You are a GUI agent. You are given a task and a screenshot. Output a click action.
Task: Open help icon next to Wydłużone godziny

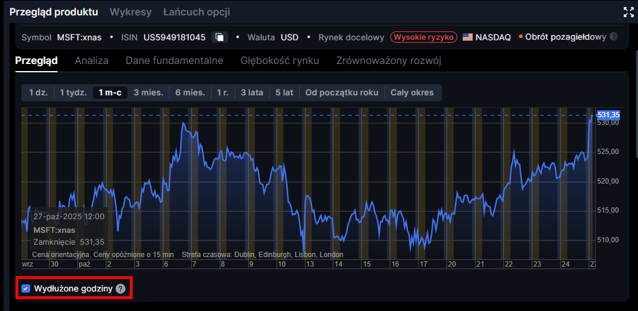point(120,289)
